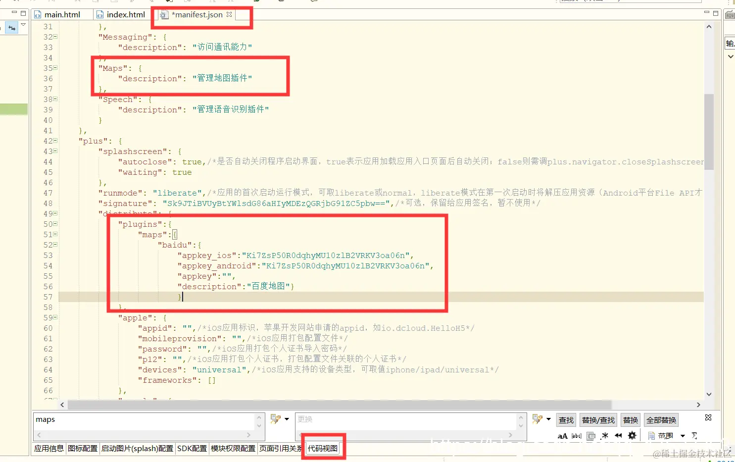Click "百度地图" description value on line 56
This screenshot has height=462, width=735.
coord(268,286)
